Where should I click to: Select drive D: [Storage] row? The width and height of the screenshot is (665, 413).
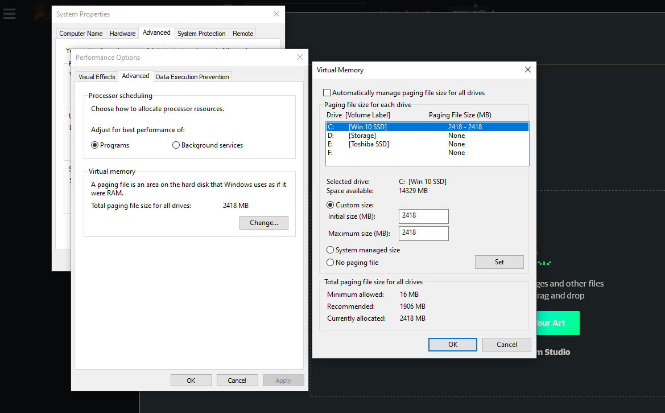click(x=428, y=136)
